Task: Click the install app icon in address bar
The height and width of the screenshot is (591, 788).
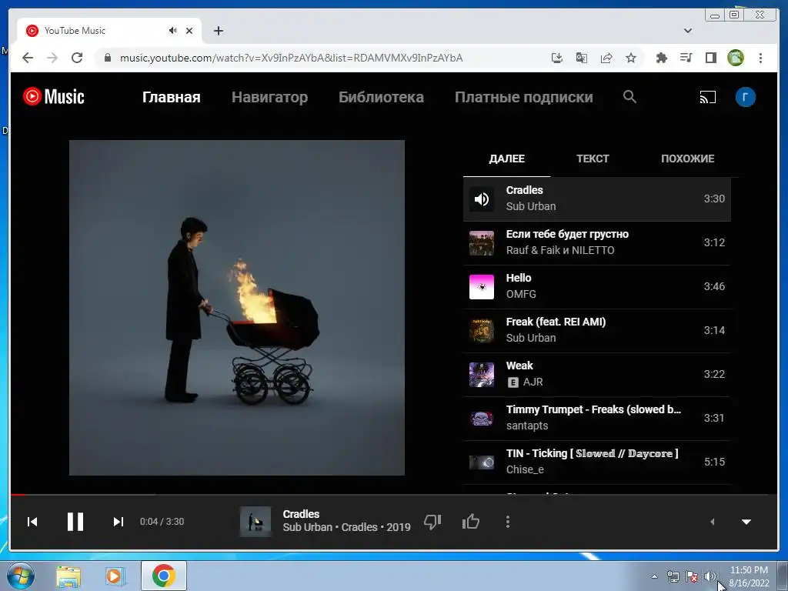Action: (557, 58)
